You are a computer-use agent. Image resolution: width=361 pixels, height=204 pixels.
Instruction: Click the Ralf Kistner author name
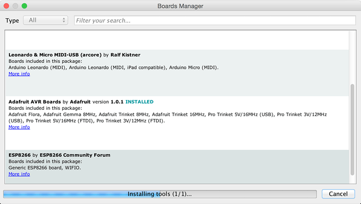click(126, 55)
